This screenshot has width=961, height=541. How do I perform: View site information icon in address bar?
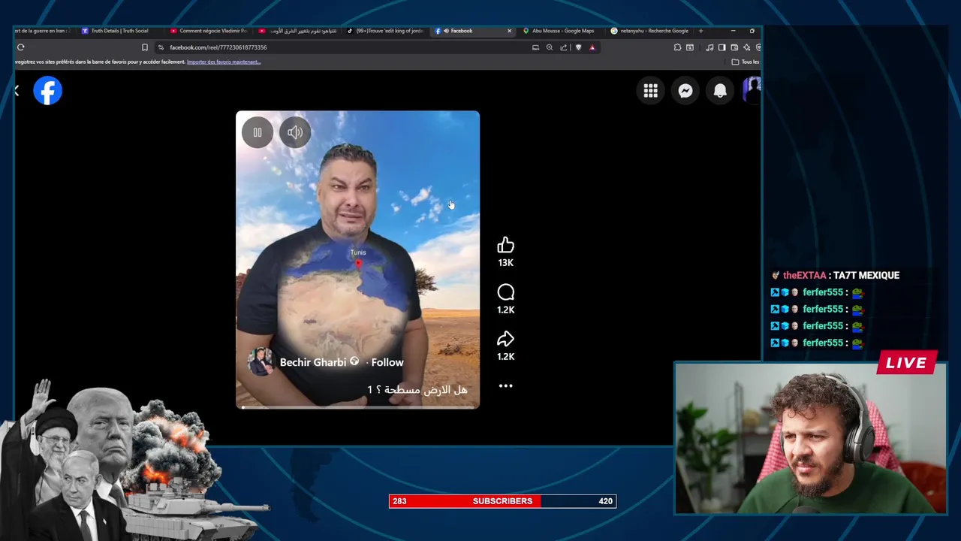(161, 47)
